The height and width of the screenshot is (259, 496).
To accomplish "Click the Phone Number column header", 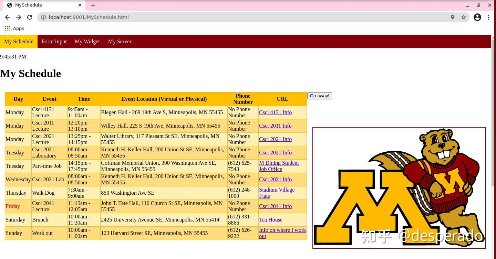I will pyautogui.click(x=243, y=99).
